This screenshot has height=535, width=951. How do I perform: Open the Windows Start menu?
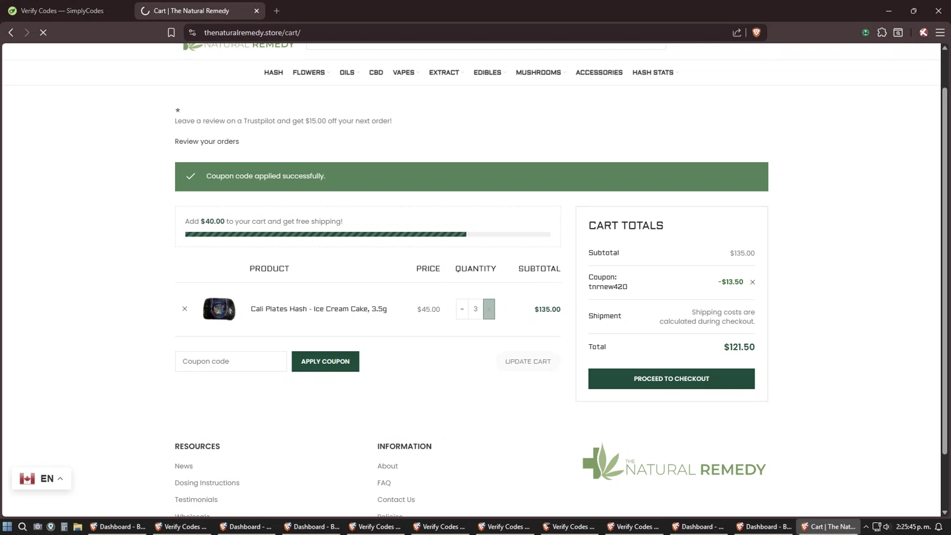tap(7, 526)
